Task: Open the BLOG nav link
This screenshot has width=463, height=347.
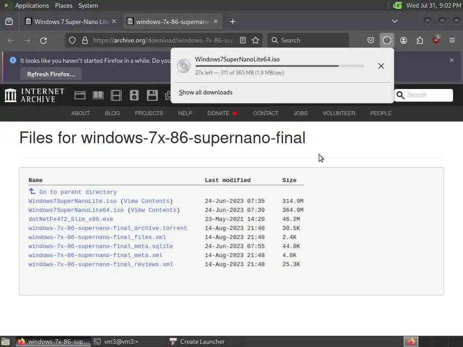Action: 112,113
